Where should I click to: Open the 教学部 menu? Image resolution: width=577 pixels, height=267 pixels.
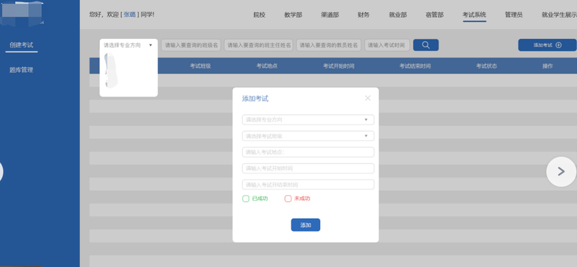[294, 15]
